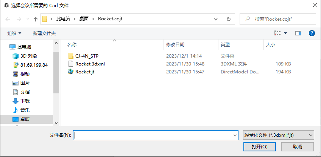Click the Up one level arrow
The width and height of the screenshot is (321, 157).
click(36, 19)
